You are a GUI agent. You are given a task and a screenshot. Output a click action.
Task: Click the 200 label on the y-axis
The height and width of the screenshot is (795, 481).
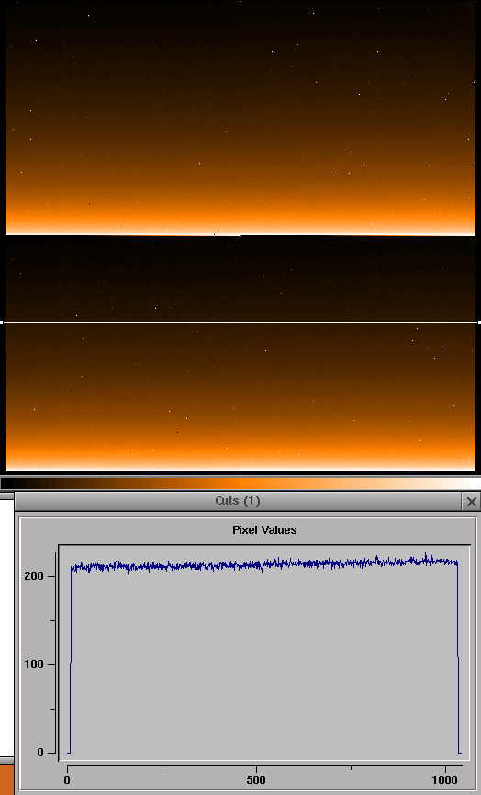pyautogui.click(x=33, y=576)
